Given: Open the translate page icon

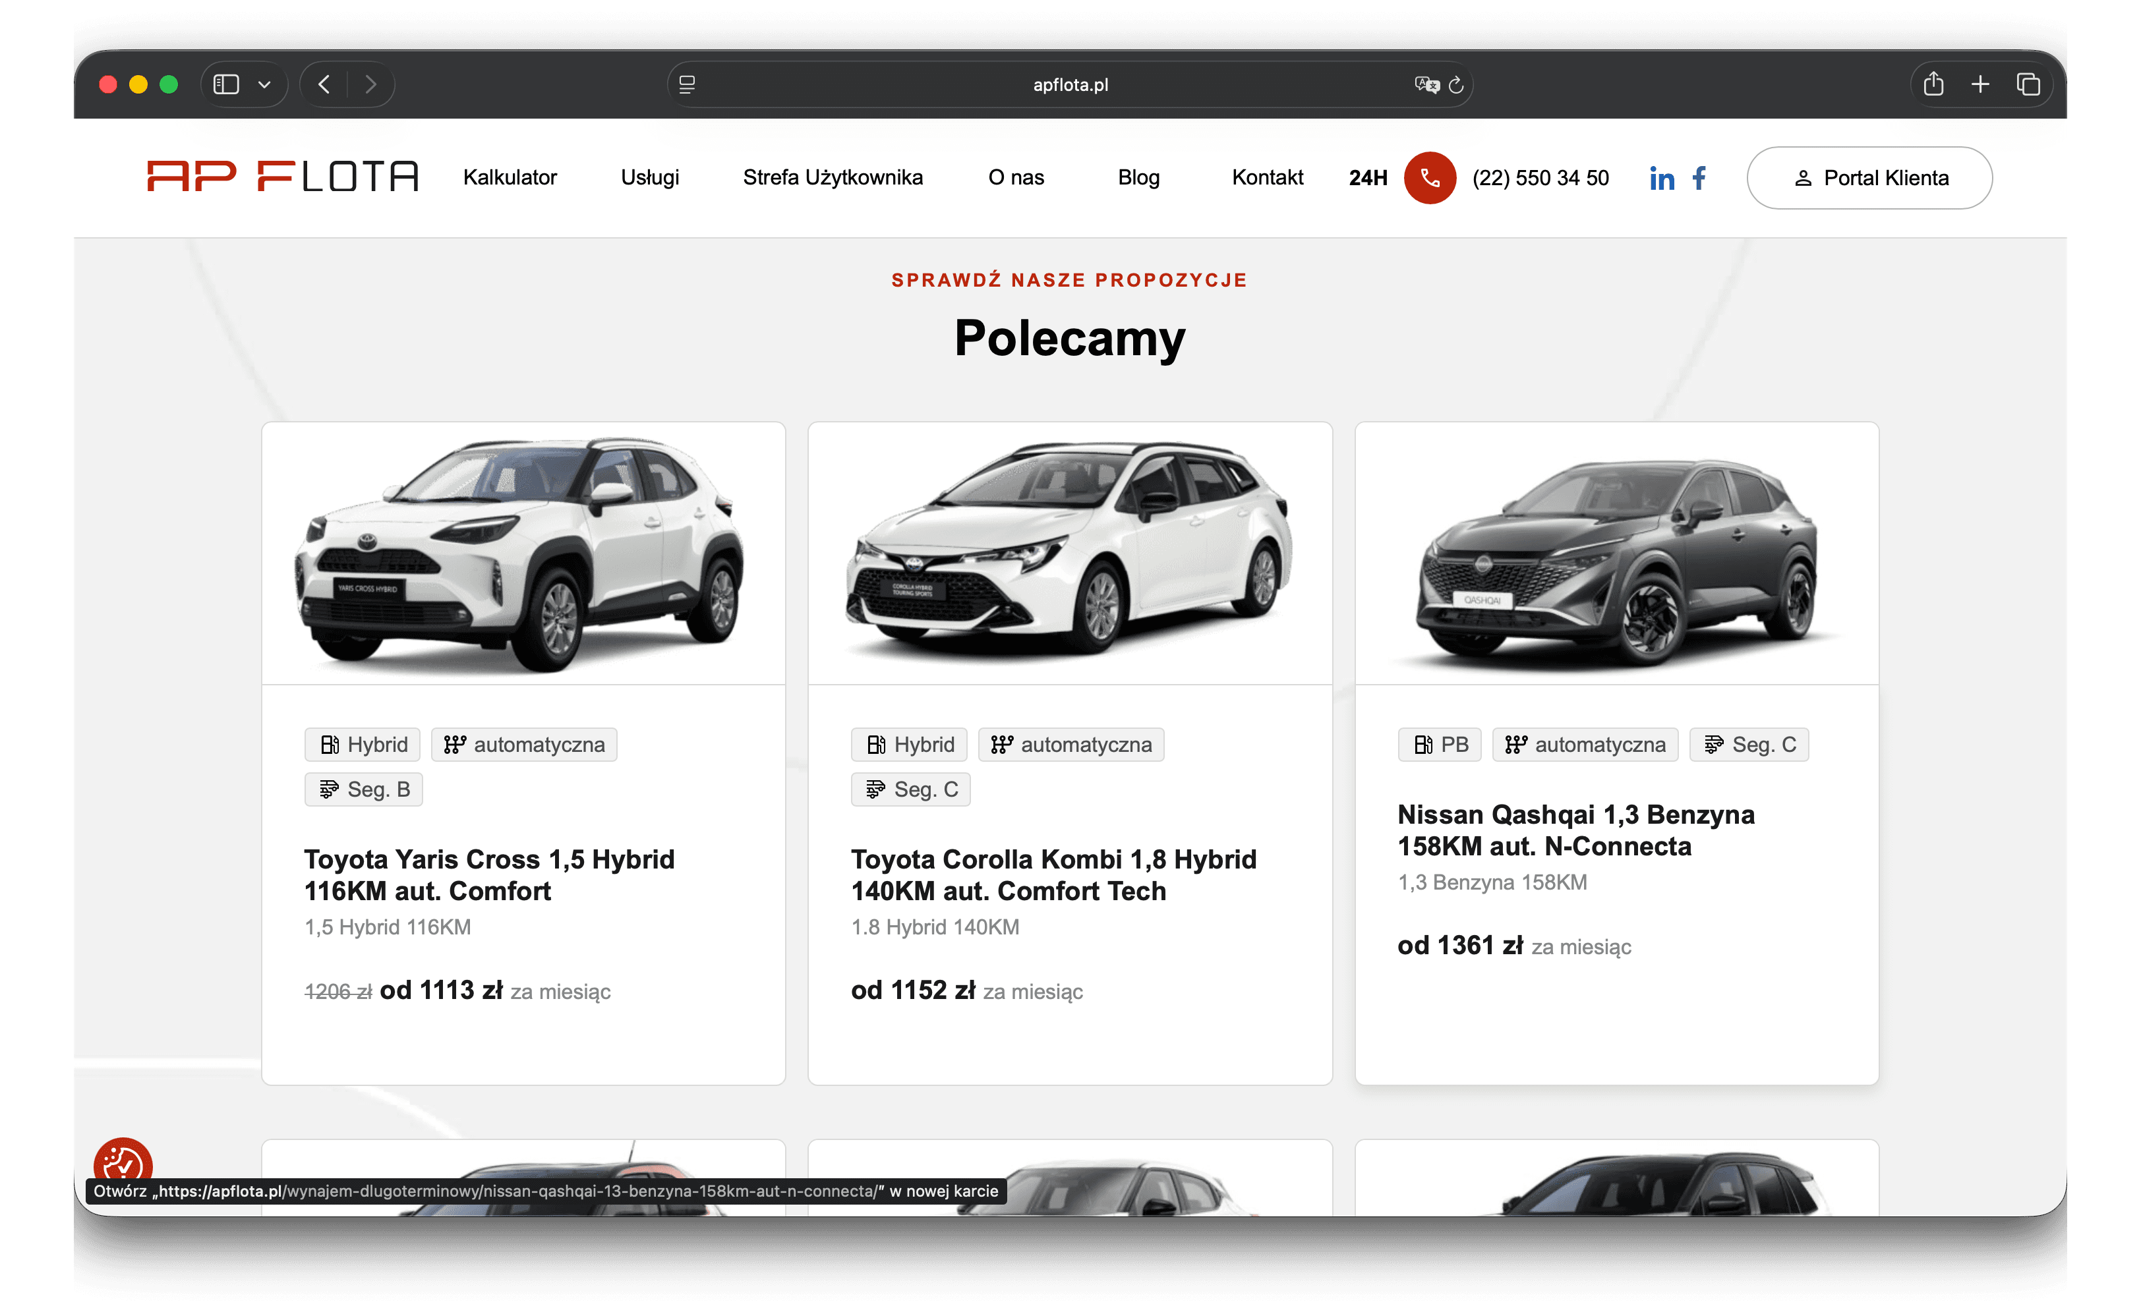Looking at the screenshot, I should coord(1426,84).
